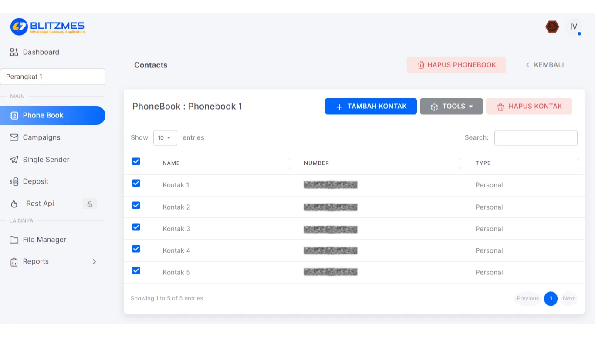Viewport: 595px width, 337px height.
Task: Open the TOOLS dropdown
Action: pyautogui.click(x=451, y=106)
